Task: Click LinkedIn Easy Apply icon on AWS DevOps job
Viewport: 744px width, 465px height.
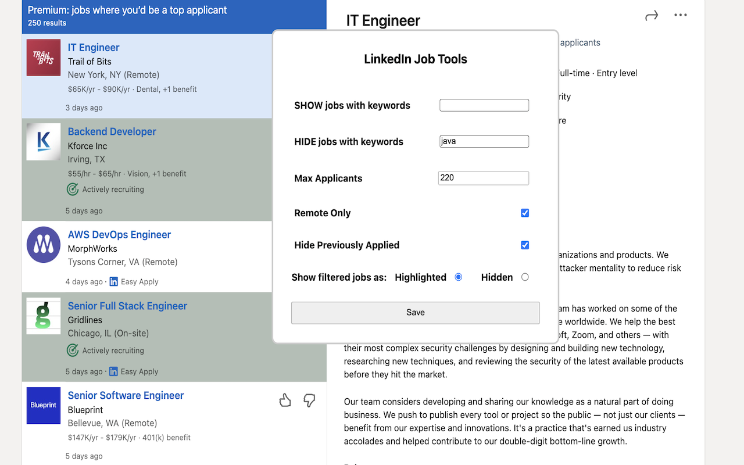Action: [x=113, y=282]
